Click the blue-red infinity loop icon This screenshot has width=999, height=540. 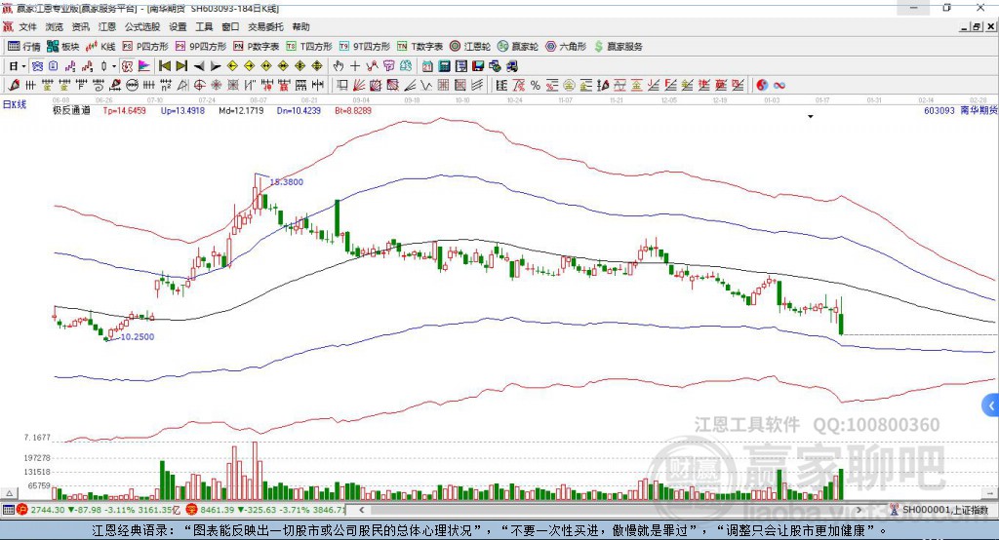[x=779, y=86]
